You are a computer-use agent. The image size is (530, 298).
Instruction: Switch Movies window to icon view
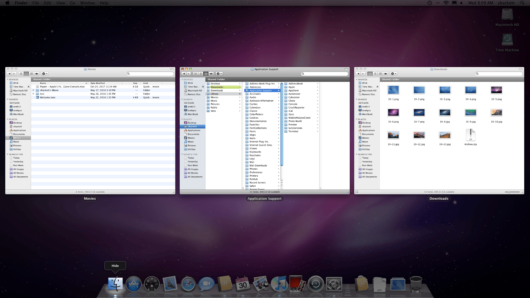21,74
